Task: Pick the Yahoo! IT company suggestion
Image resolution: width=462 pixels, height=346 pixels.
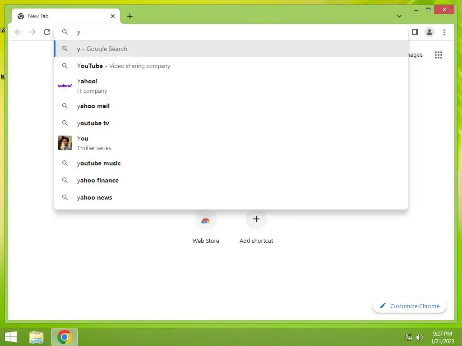Action: tap(231, 86)
